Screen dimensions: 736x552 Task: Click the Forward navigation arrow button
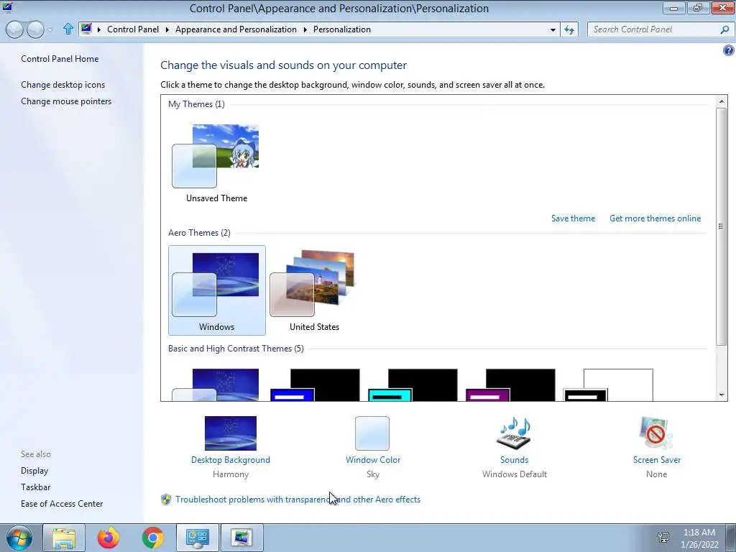tap(35, 29)
